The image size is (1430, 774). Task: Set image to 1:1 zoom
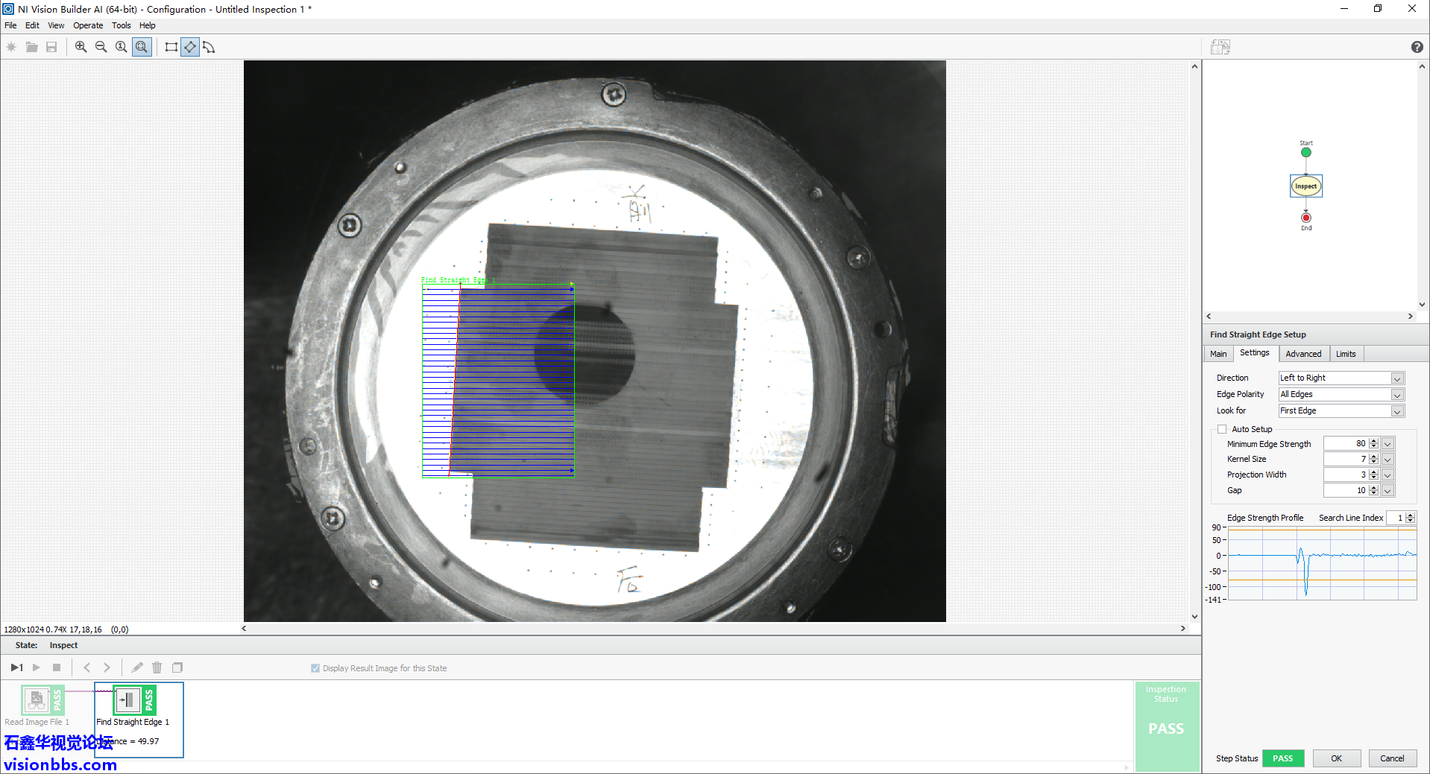click(121, 46)
